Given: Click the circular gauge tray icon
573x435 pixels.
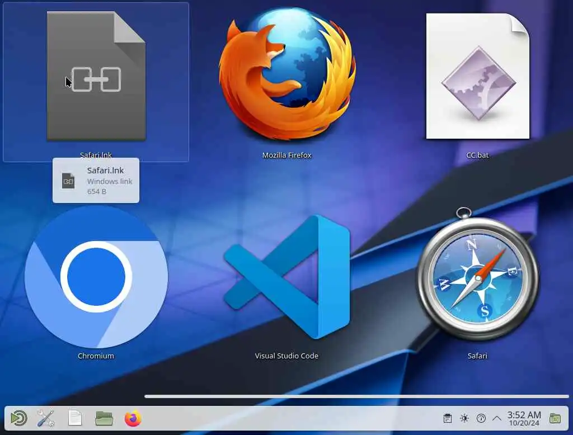Looking at the screenshot, I should [481, 418].
